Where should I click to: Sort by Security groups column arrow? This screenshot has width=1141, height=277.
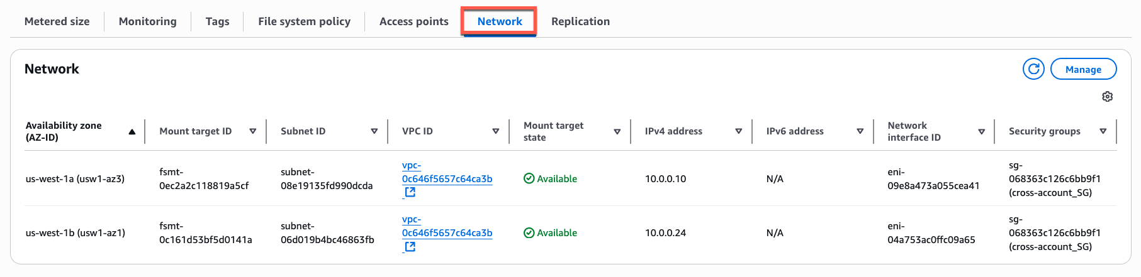tap(1103, 131)
